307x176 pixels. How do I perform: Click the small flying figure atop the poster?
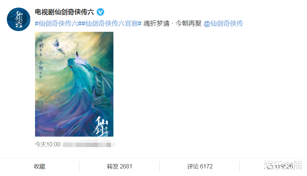(x=56, y=44)
